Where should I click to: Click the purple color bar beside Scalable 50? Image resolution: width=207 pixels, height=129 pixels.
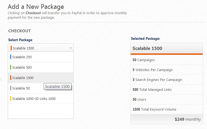11,88
